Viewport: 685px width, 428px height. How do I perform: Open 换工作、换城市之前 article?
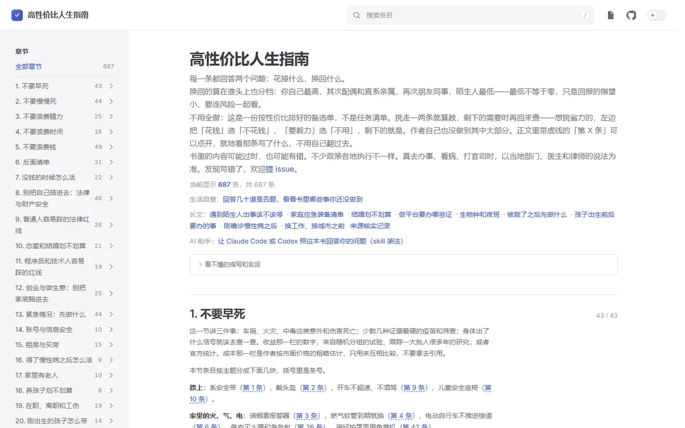(315, 226)
